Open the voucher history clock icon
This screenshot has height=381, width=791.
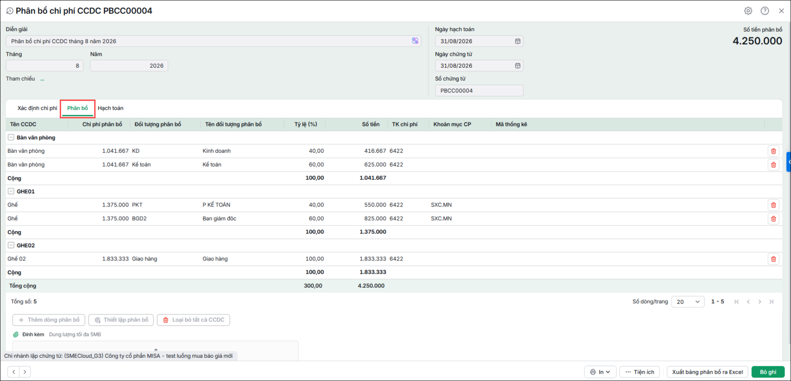coord(9,11)
